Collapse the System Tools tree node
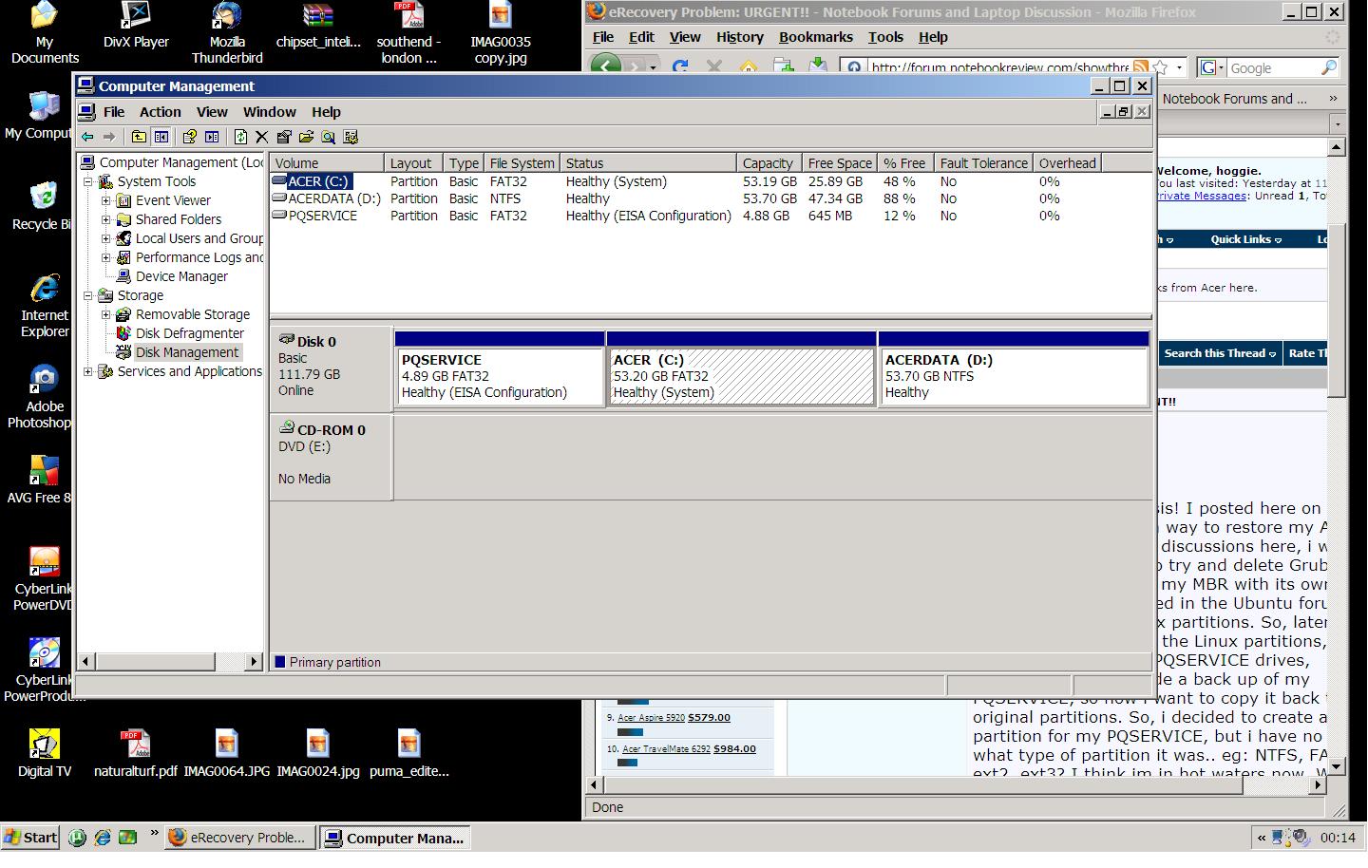 coord(88,182)
